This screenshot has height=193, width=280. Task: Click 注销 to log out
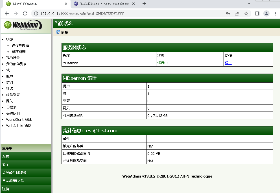26,189
